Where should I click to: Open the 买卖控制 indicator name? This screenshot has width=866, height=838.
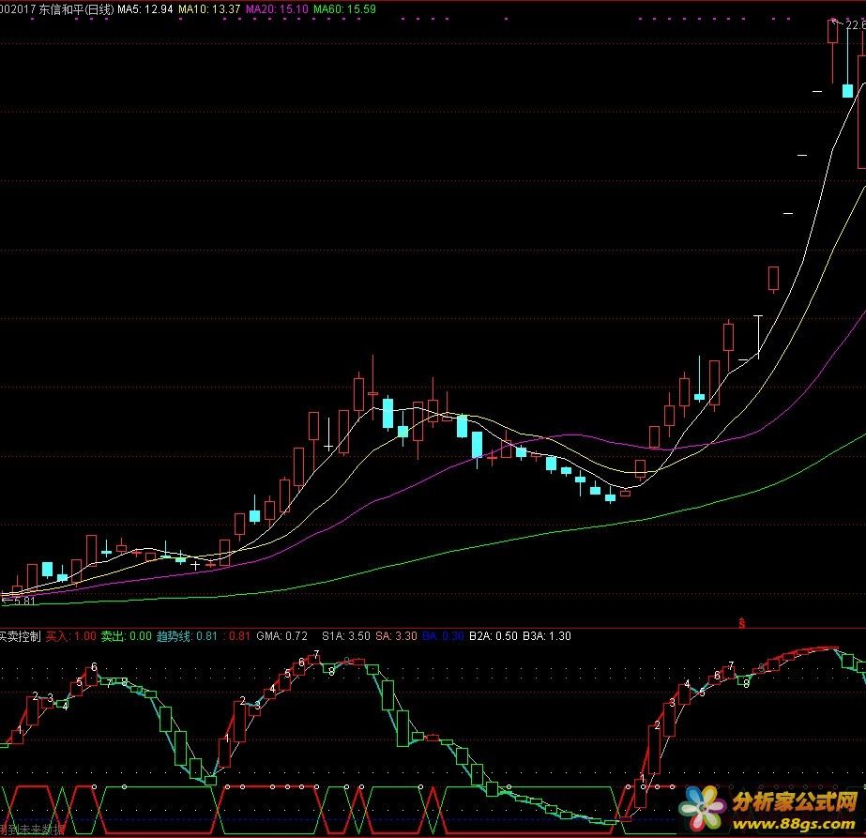pyautogui.click(x=21, y=636)
